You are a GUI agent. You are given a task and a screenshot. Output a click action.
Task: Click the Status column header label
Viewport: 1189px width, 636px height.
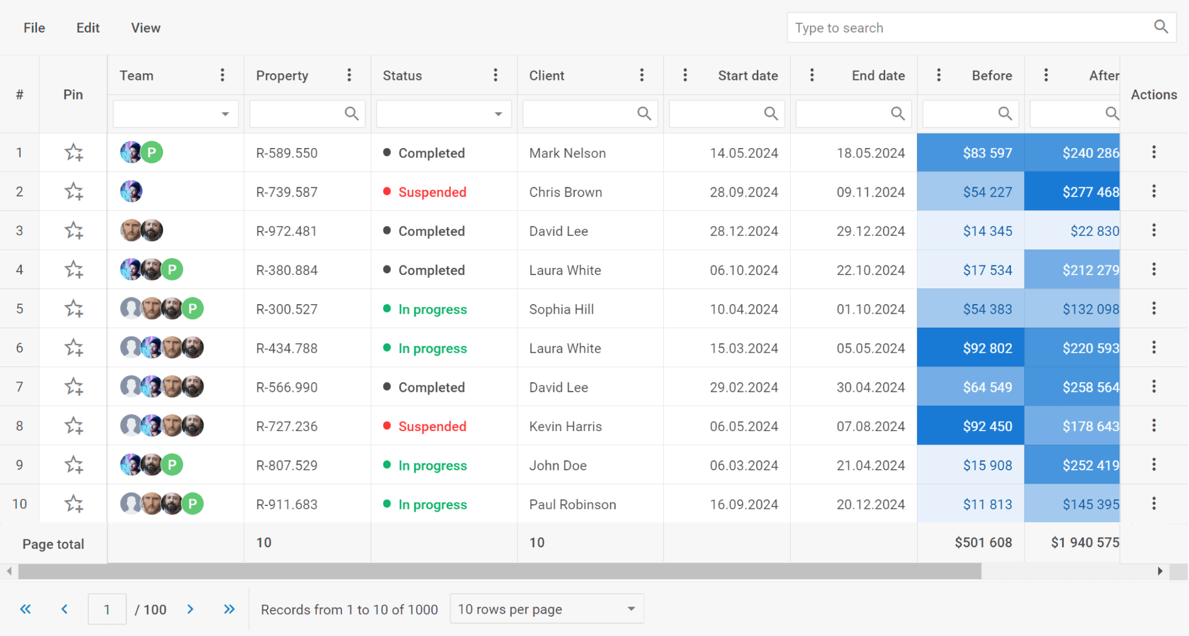tap(402, 76)
